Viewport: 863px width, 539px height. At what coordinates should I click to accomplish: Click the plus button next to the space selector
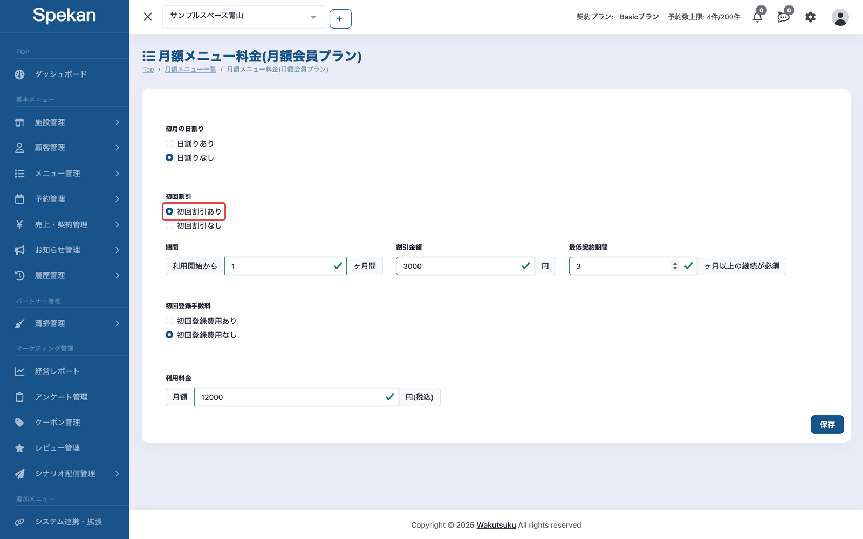(340, 19)
